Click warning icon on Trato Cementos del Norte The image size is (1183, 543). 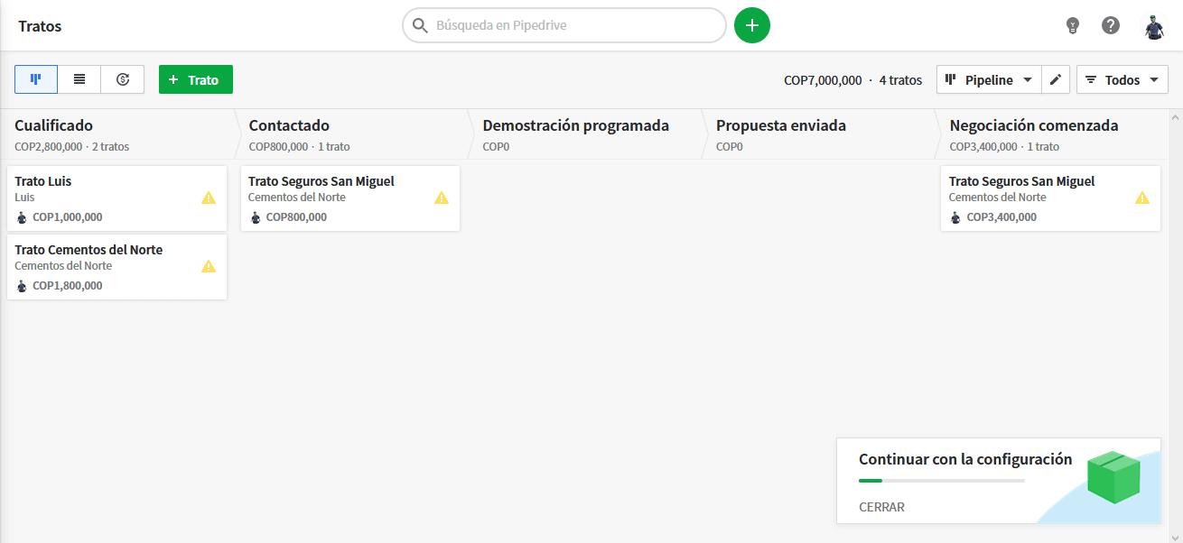coord(209,266)
